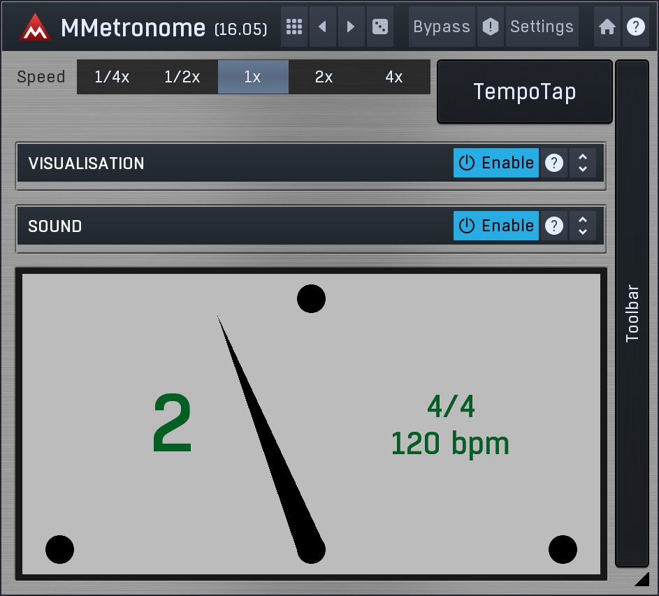This screenshot has width=659, height=596.
Task: Click the hexagon exclamation panic icon
Action: tap(490, 27)
